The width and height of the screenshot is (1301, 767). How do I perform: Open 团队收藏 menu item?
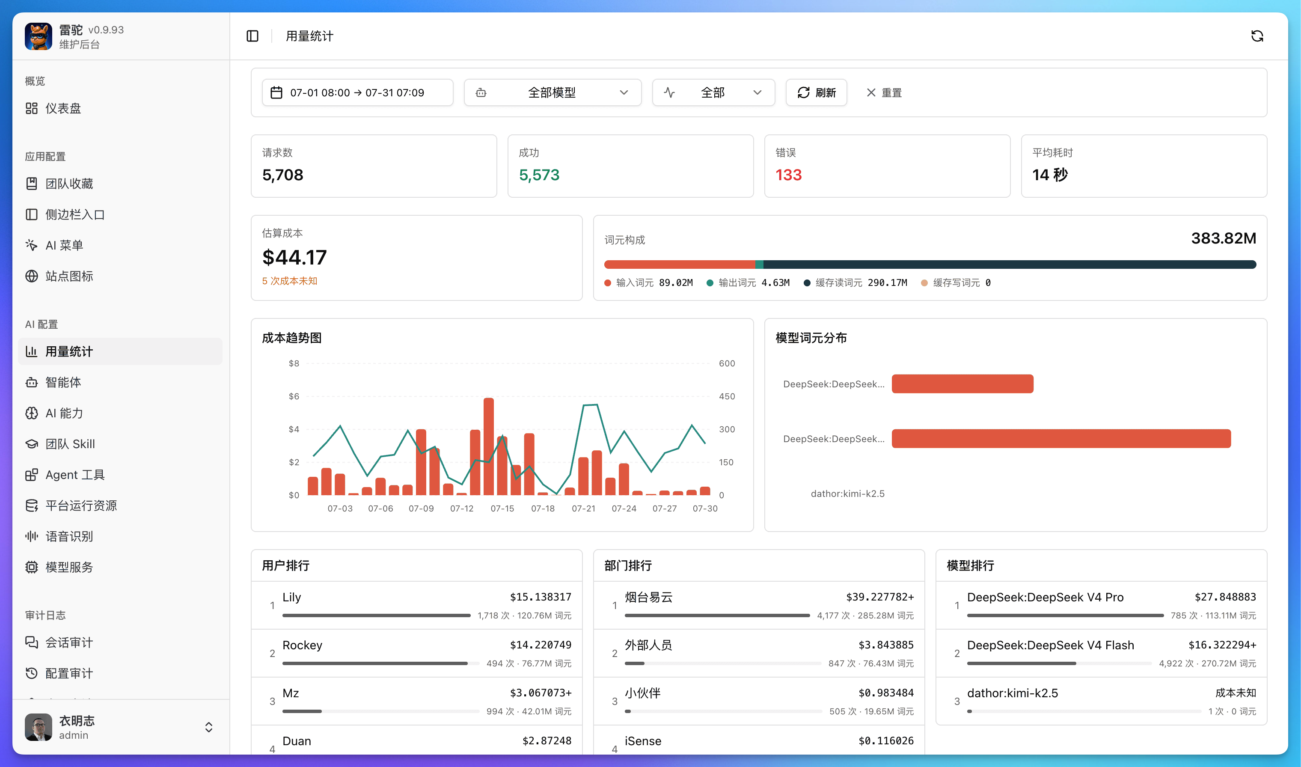[x=120, y=184]
